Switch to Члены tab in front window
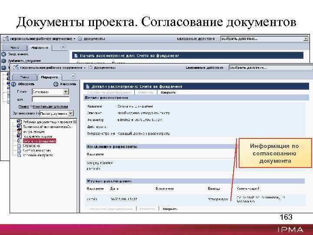 click(24, 77)
